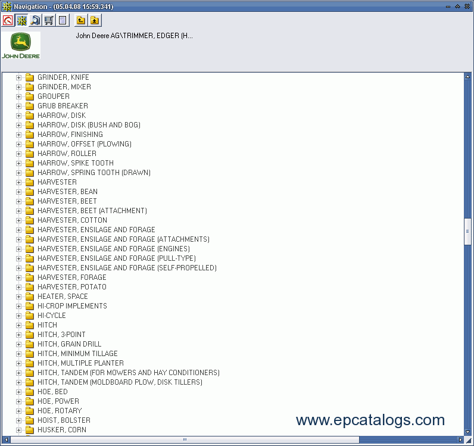Screen dimensions: 474x446
Task: Click the vertical scrollbar down arrow
Action: pyautogui.click(x=467, y=432)
